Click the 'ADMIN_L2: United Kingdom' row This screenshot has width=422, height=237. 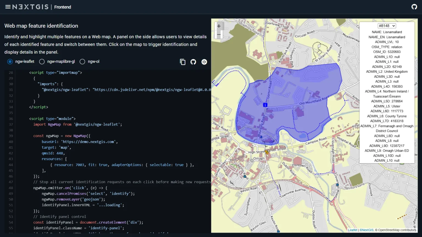(387, 72)
